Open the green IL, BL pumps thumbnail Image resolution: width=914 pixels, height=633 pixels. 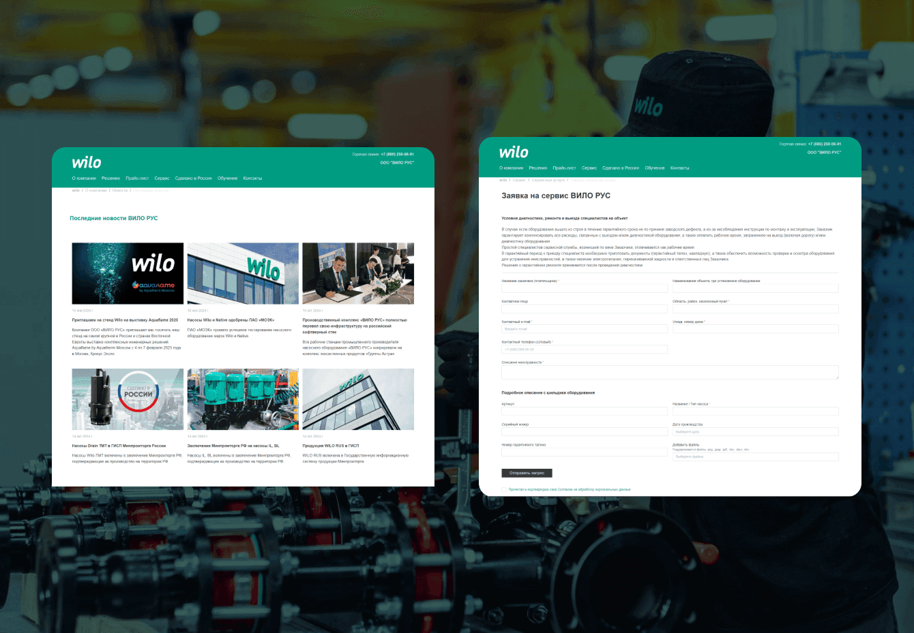pos(243,399)
